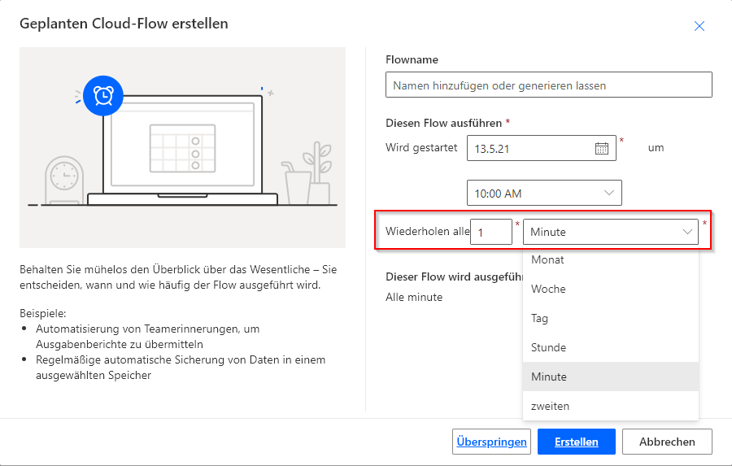This screenshot has height=466, width=732.
Task: Focus the Flowname text field
Action: pos(548,85)
